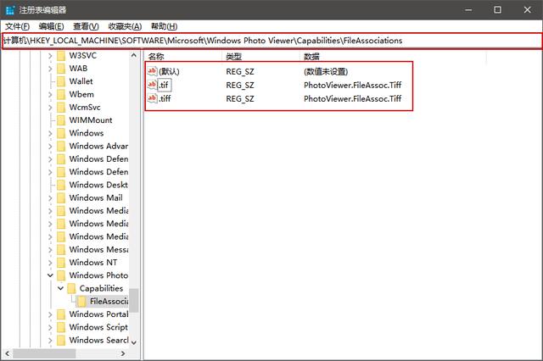This screenshot has height=361, width=543.
Task: Open the 查看(V) menu
Action: pos(86,26)
